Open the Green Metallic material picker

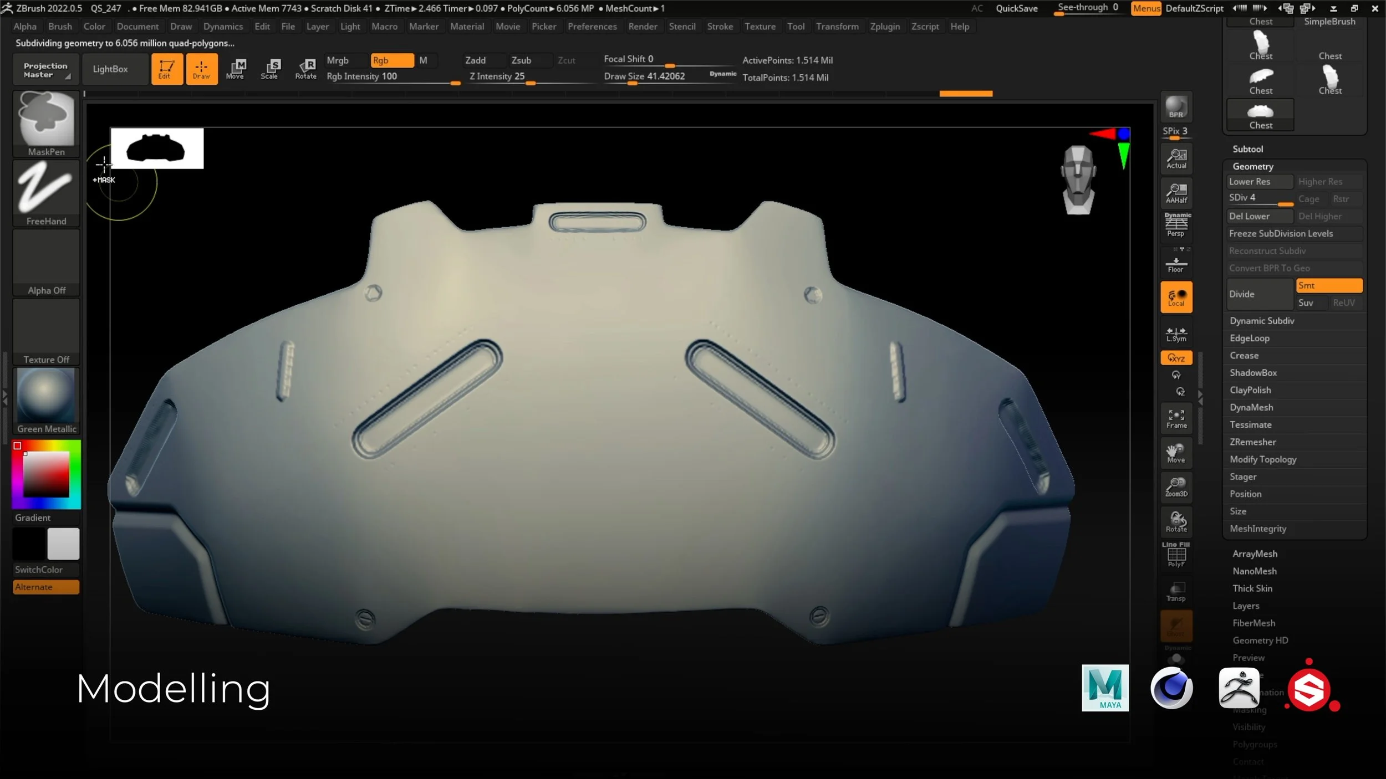click(x=46, y=401)
